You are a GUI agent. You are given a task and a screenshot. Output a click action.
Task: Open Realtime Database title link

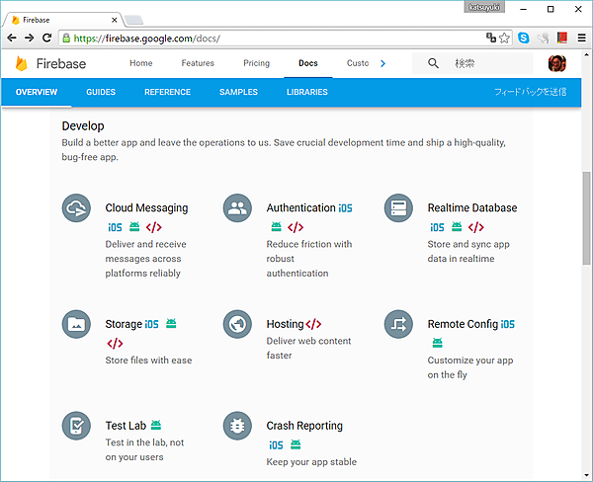click(472, 207)
